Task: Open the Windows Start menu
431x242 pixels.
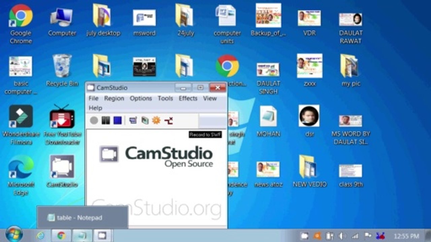Action: click(x=14, y=235)
